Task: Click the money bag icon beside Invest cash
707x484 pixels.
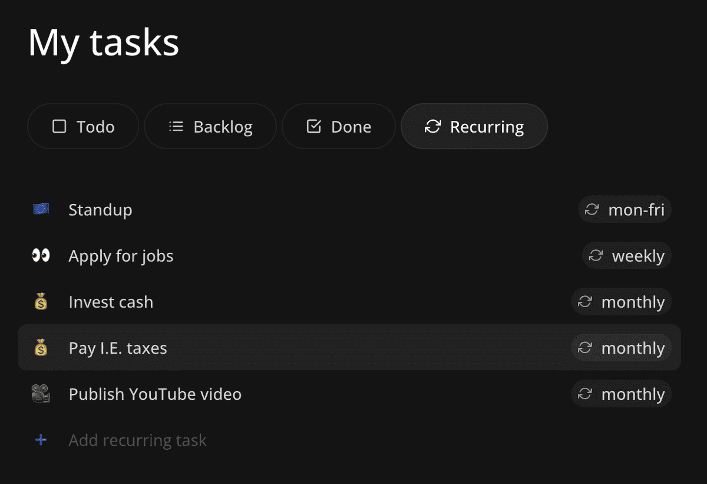Action: (41, 302)
